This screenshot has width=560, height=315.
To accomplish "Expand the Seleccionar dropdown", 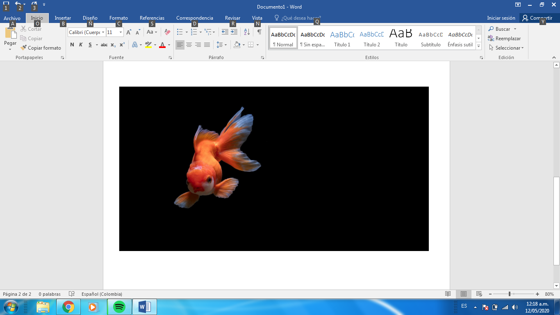I will point(507,48).
